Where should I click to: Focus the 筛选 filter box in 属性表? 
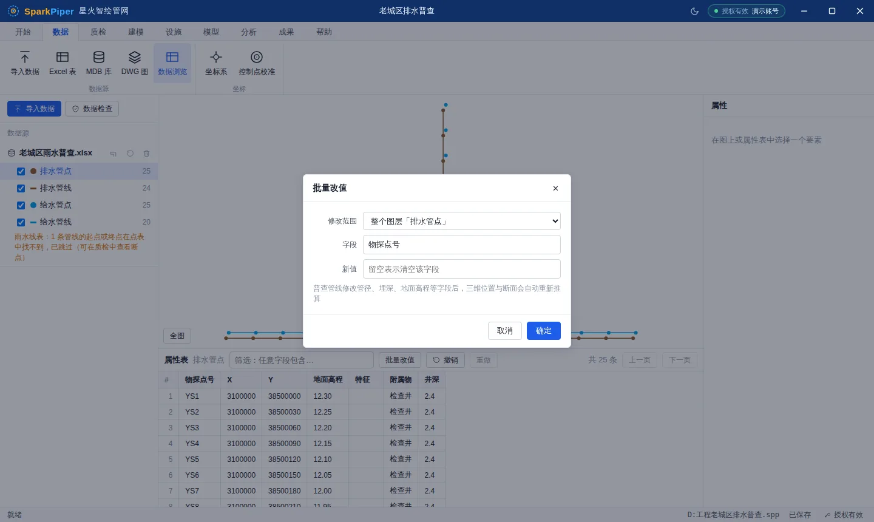coord(302,360)
